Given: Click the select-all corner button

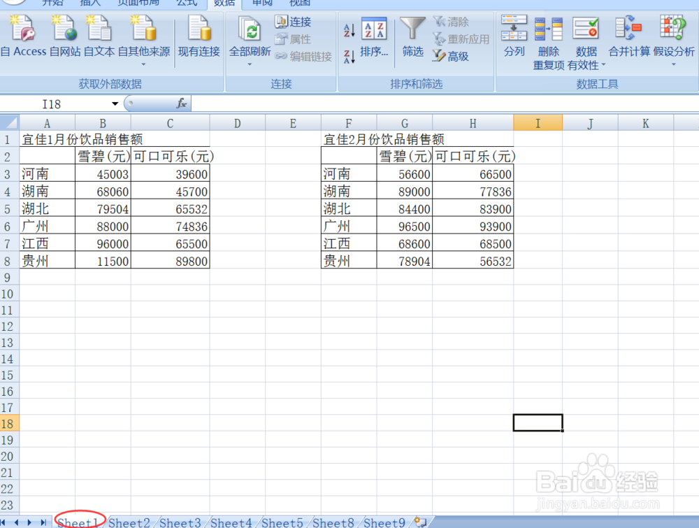Looking at the screenshot, I should pyautogui.click(x=9, y=122).
